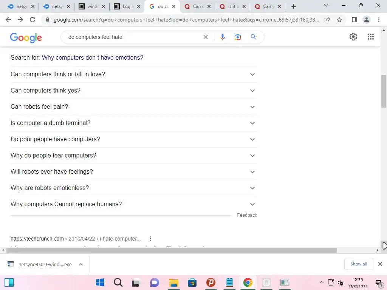Start search by voice microphone
This screenshot has height=290, width=387.
[x=222, y=37]
